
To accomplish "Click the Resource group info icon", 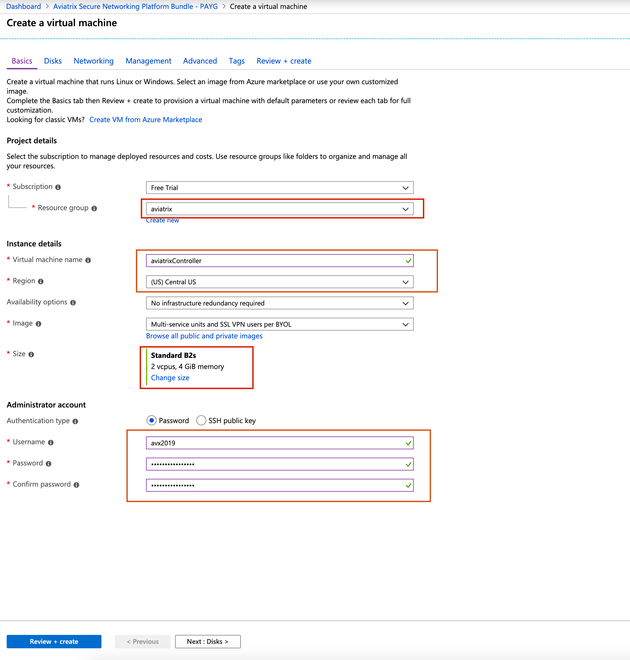I will pyautogui.click(x=95, y=208).
